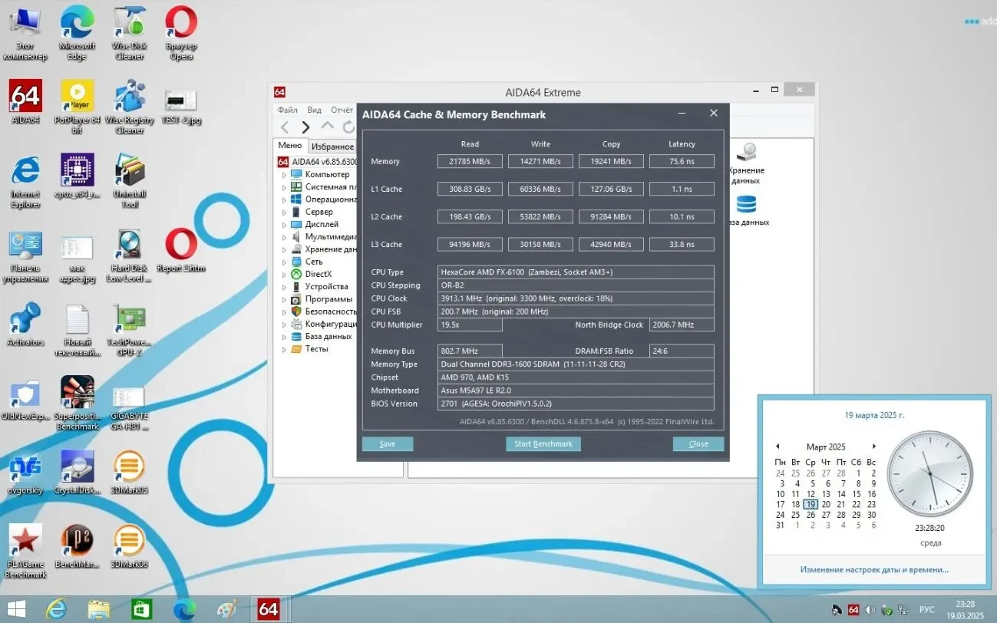
Task: Click L3 Cache Write value 30158 MB/s
Action: click(541, 245)
